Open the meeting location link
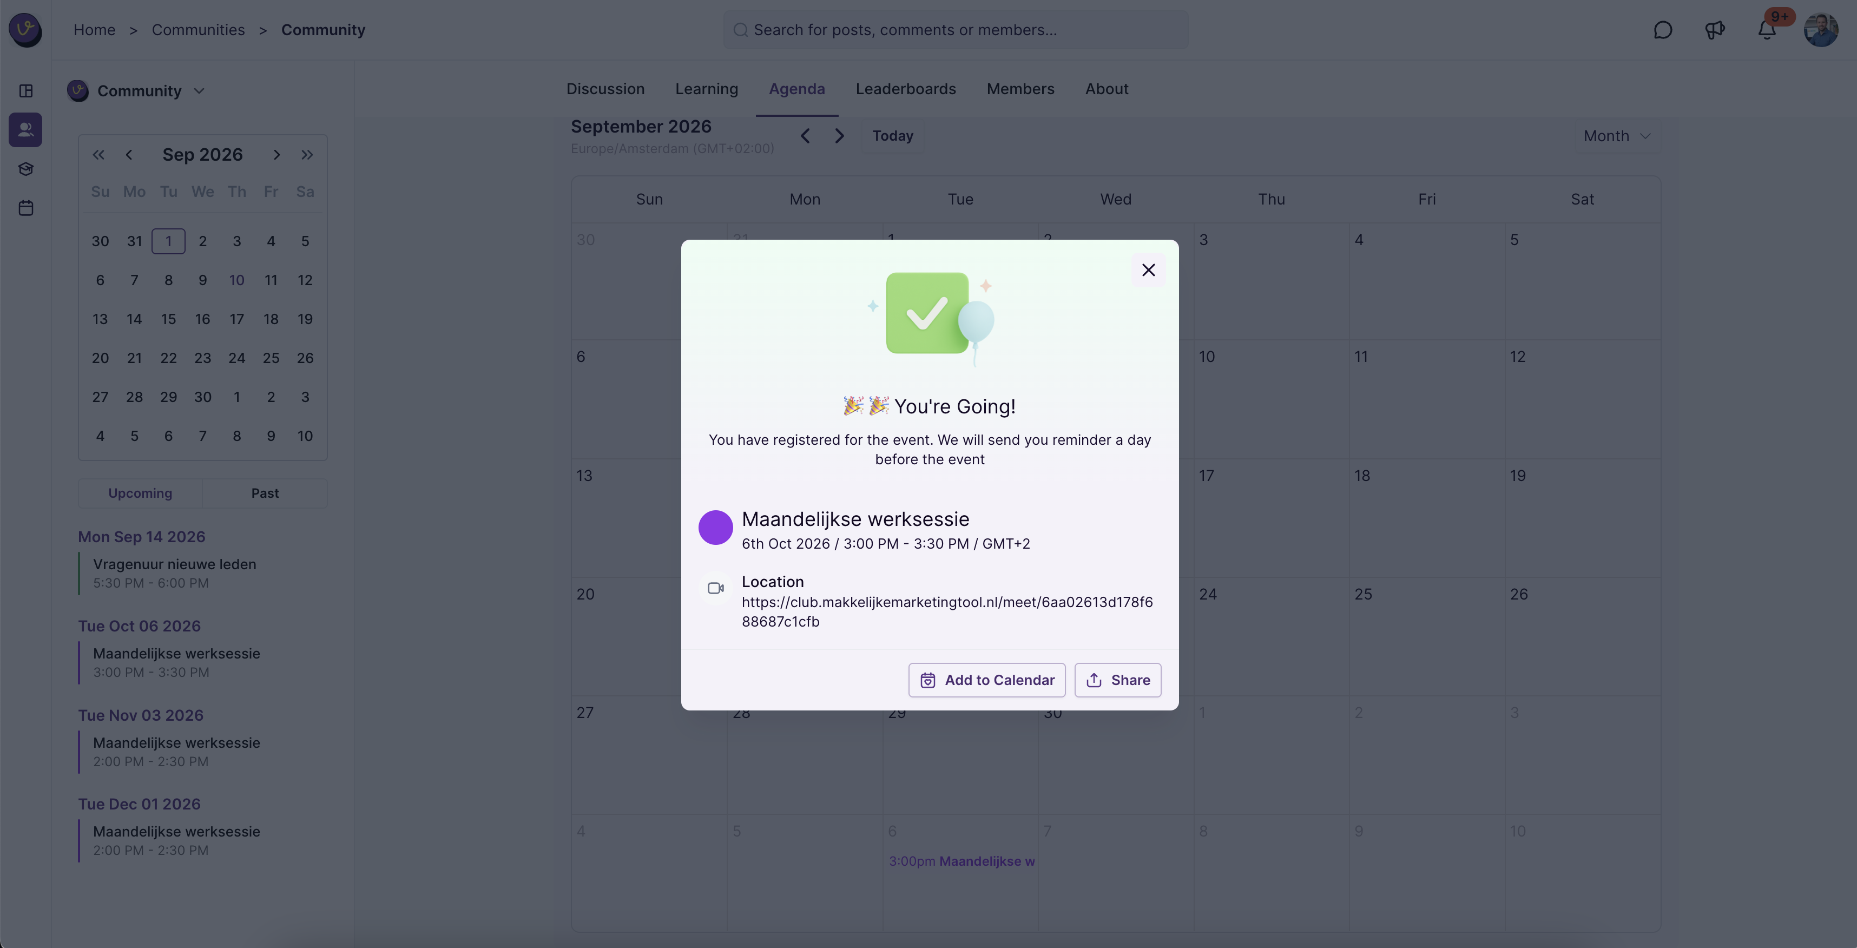The height and width of the screenshot is (948, 1857). pos(947,611)
